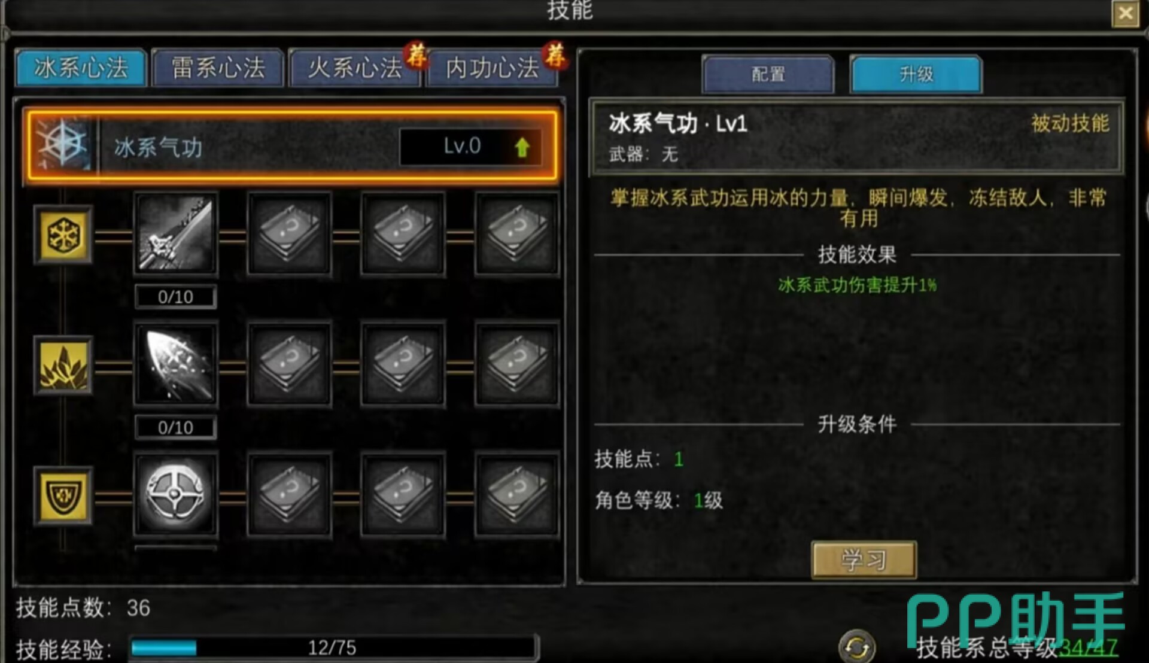Click the refresh icon near skill total level
The width and height of the screenshot is (1149, 663).
[856, 646]
